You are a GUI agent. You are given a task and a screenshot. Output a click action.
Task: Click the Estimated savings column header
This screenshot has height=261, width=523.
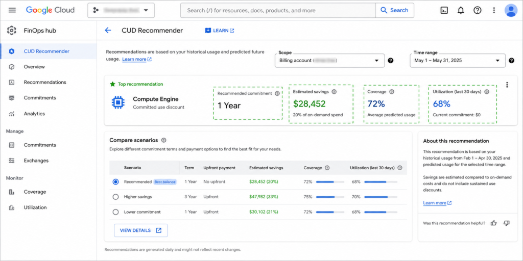pos(266,168)
